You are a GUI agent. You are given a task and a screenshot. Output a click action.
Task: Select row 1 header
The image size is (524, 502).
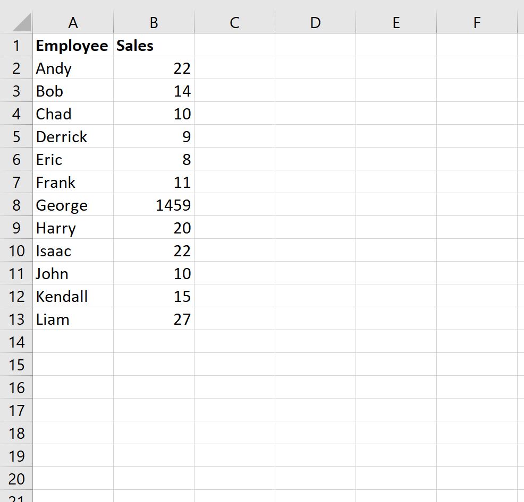point(16,45)
